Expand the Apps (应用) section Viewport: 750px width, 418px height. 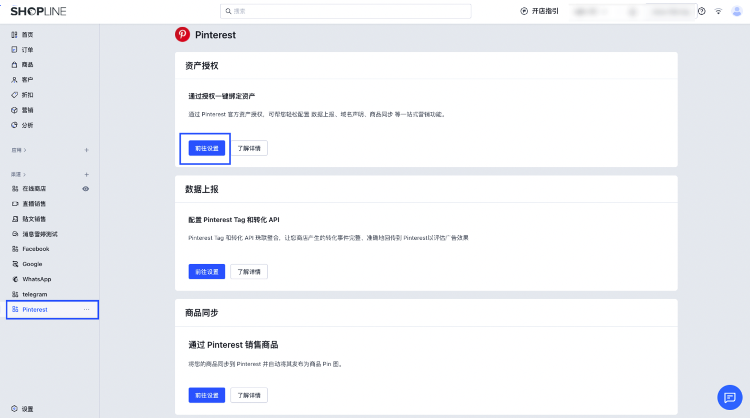19,150
